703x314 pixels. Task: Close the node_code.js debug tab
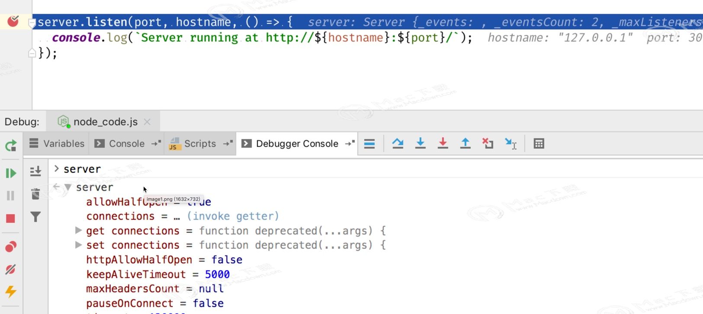(x=148, y=122)
